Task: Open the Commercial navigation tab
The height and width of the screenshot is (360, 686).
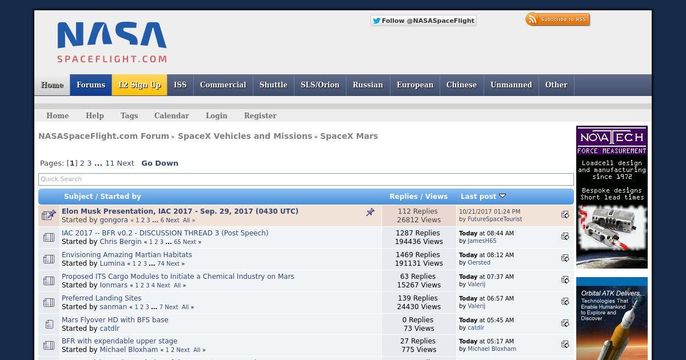Action: point(223,85)
